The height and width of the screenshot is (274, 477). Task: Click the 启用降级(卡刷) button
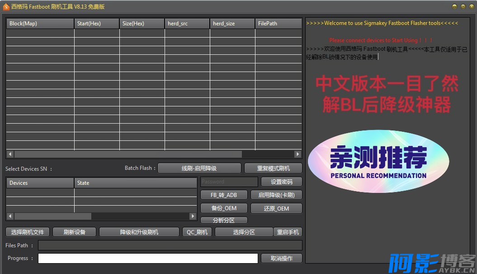pos(277,195)
